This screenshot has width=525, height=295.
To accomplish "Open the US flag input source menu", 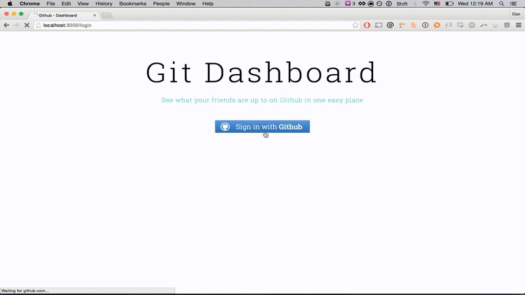I will pyautogui.click(x=437, y=4).
